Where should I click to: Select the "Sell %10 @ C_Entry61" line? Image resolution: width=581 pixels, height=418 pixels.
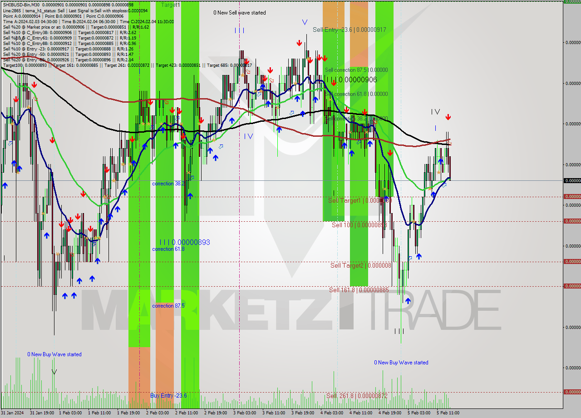[x=69, y=38]
